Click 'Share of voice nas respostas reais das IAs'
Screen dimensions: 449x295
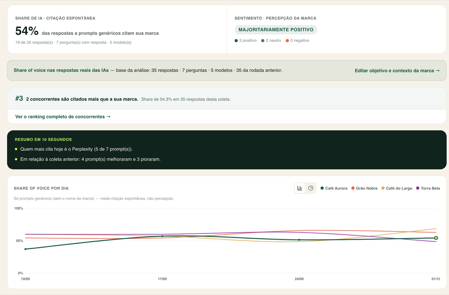[61, 70]
